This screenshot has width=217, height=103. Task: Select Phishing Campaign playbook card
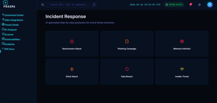(127, 44)
